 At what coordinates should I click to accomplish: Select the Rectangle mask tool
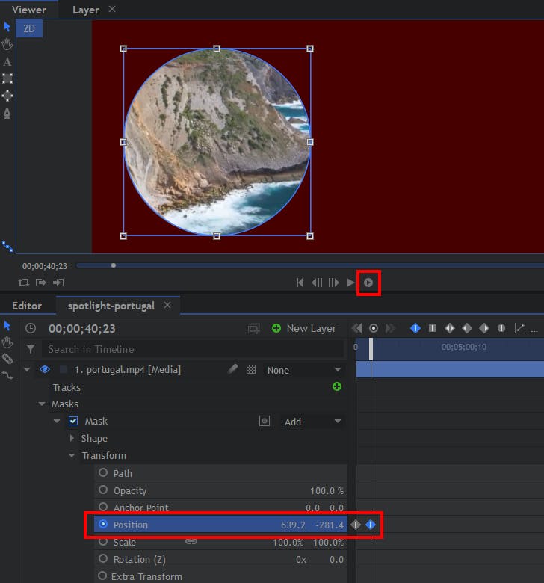7,78
